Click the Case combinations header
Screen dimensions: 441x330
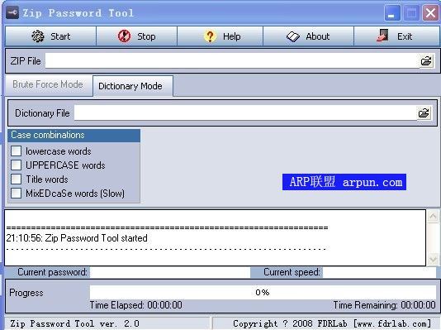74,135
